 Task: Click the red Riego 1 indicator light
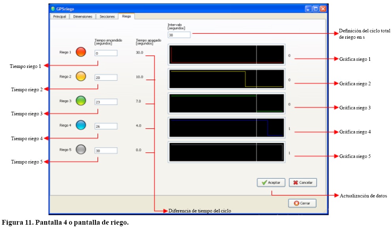tap(81, 52)
